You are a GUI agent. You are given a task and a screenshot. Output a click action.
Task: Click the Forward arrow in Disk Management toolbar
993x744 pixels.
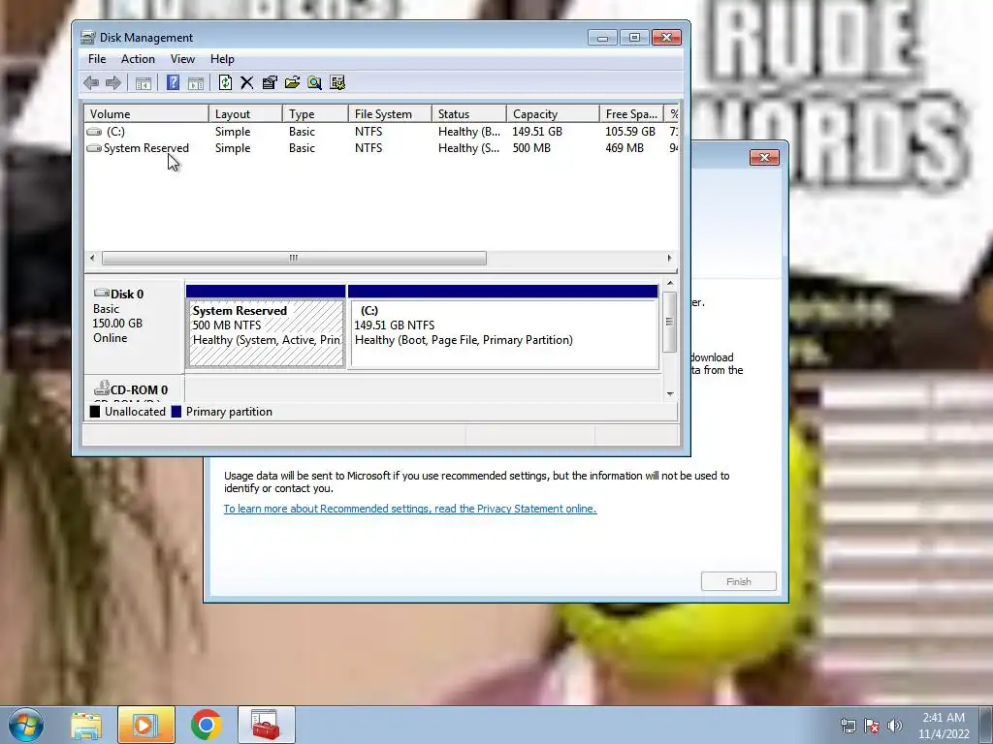click(x=113, y=83)
